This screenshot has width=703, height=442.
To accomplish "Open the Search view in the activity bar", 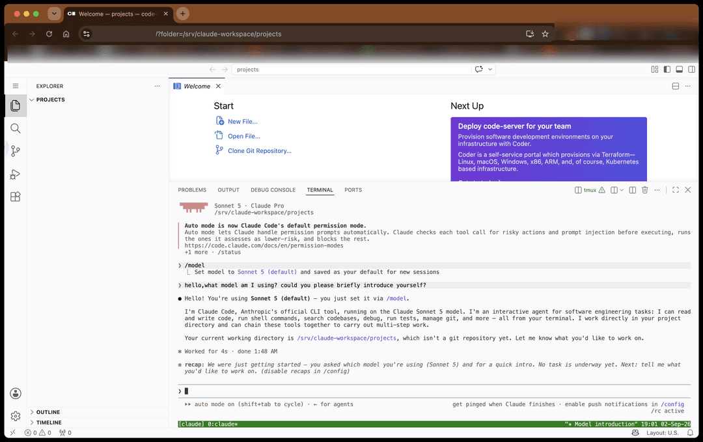I will [15, 129].
